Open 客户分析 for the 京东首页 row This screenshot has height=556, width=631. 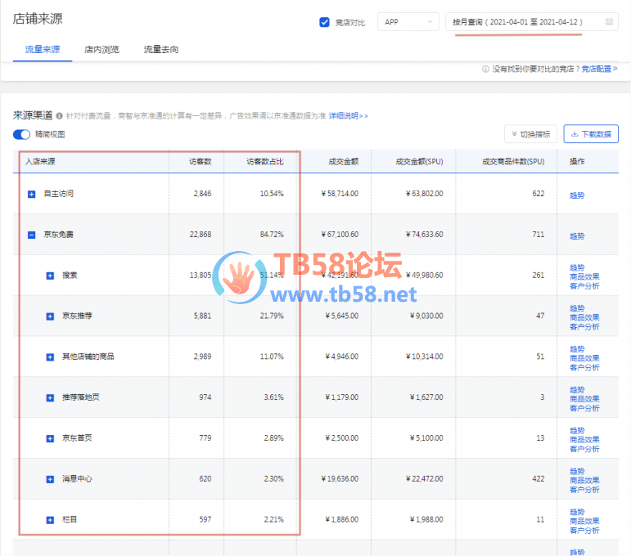click(x=584, y=449)
